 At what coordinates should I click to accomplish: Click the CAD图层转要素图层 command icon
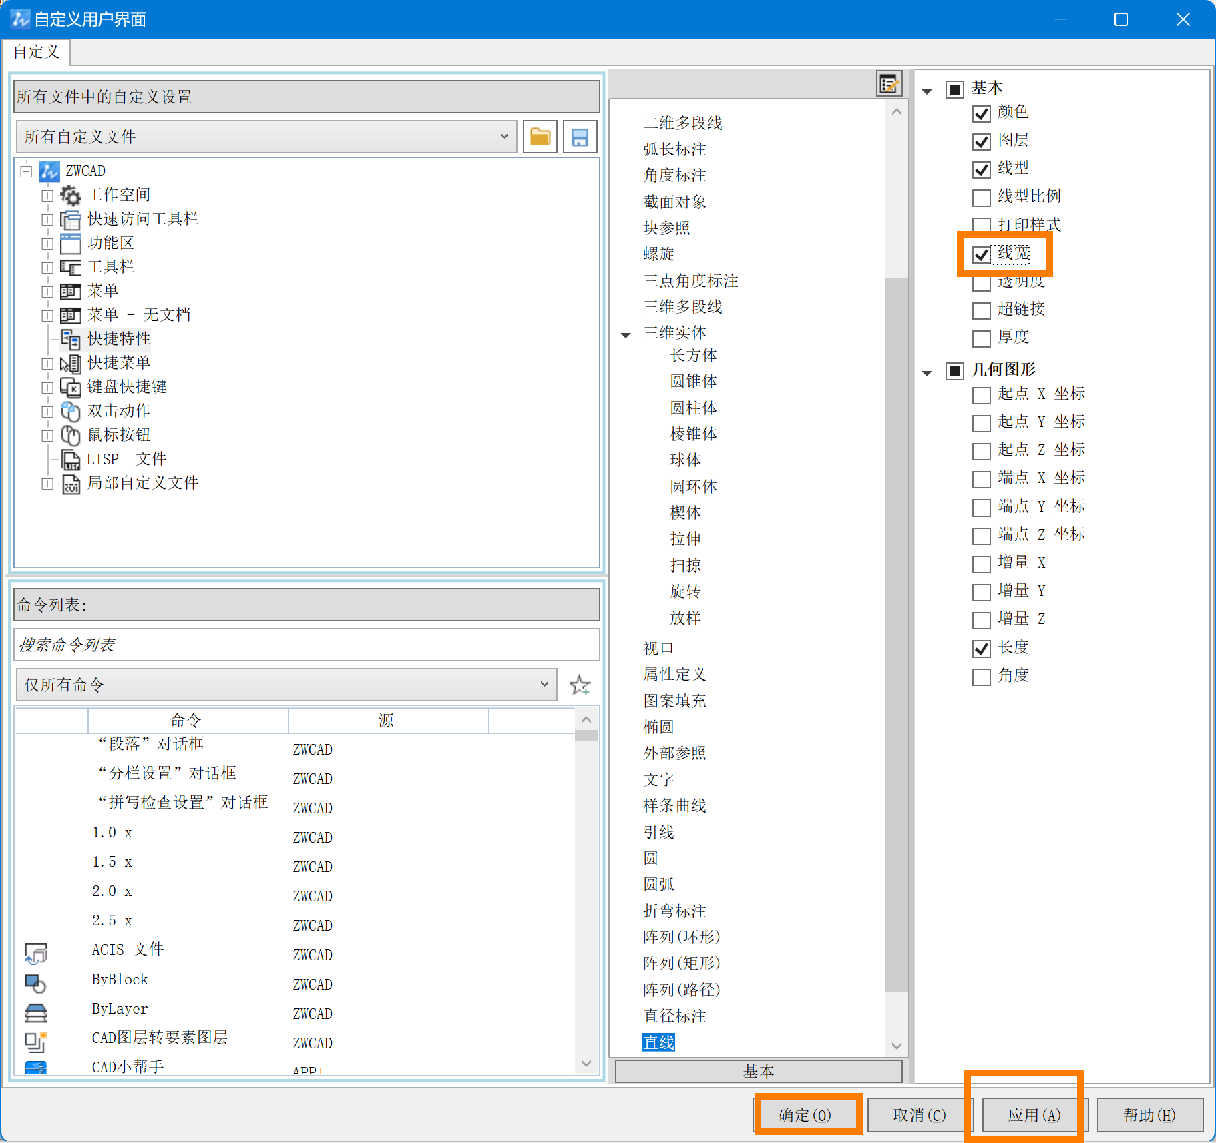[36, 1042]
